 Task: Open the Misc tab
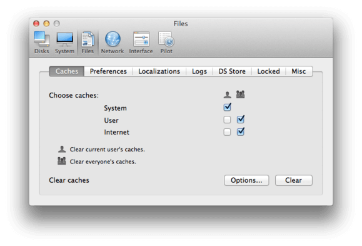tap(299, 71)
